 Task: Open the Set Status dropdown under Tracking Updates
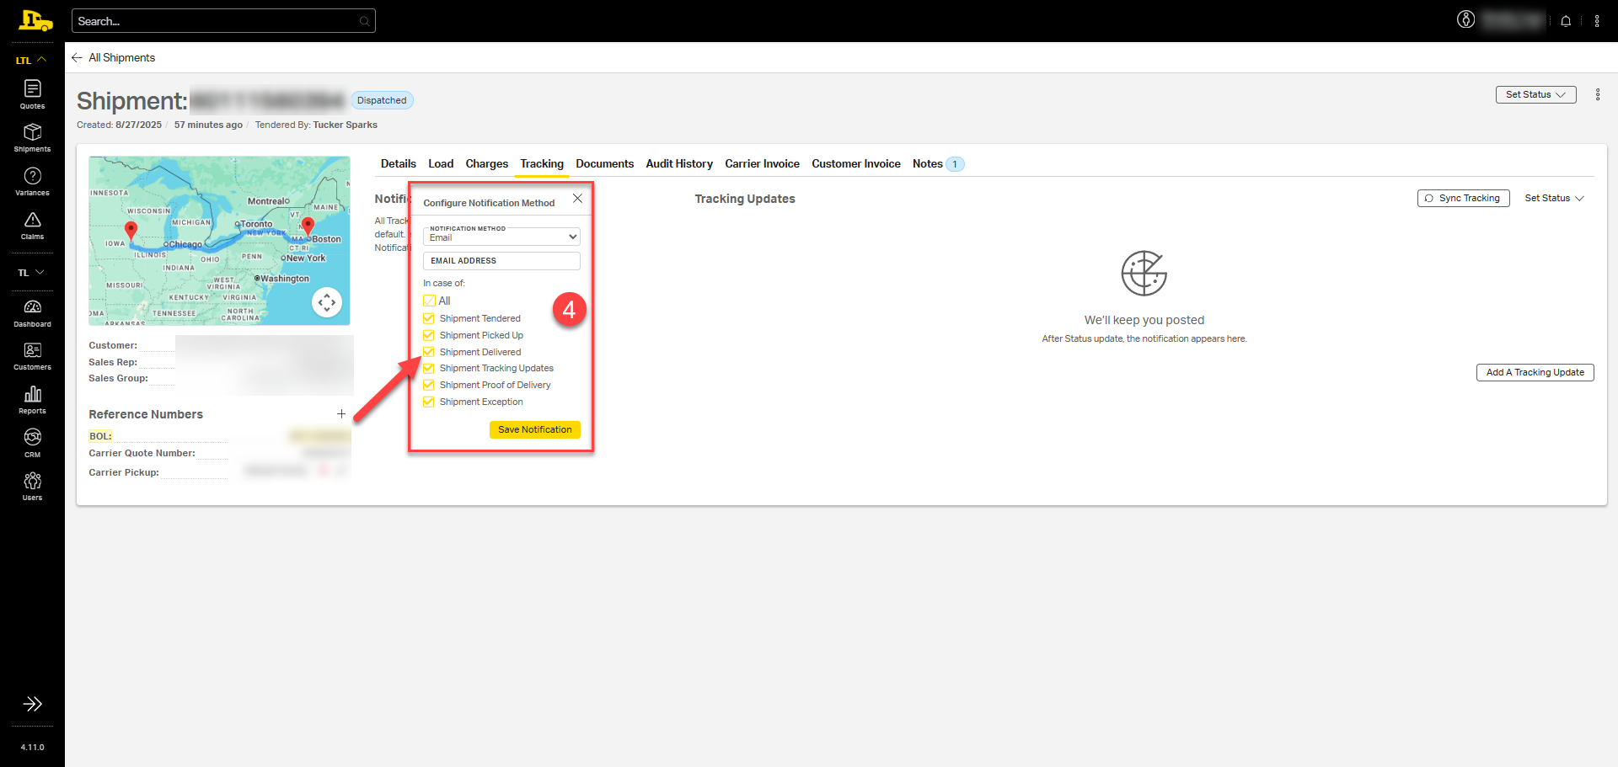tap(1554, 199)
